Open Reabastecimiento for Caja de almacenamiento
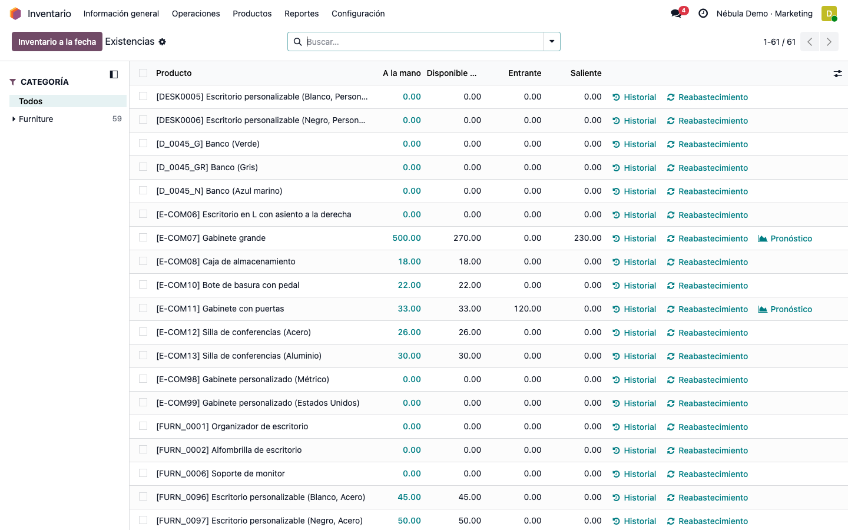The height and width of the screenshot is (530, 848). pos(707,262)
